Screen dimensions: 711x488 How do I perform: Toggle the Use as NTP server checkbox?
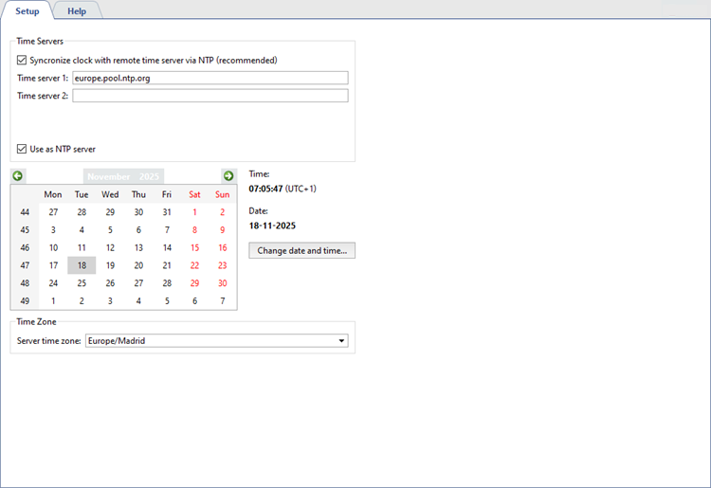click(23, 149)
